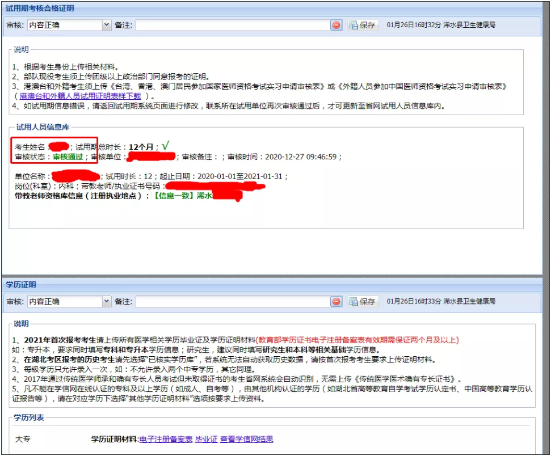Viewport: 551px width, 456px height.
Task: Click the red remove icon beside the top 备注 field
Action: coord(337,24)
